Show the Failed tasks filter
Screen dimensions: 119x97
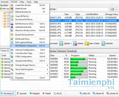[x=47, y=93]
